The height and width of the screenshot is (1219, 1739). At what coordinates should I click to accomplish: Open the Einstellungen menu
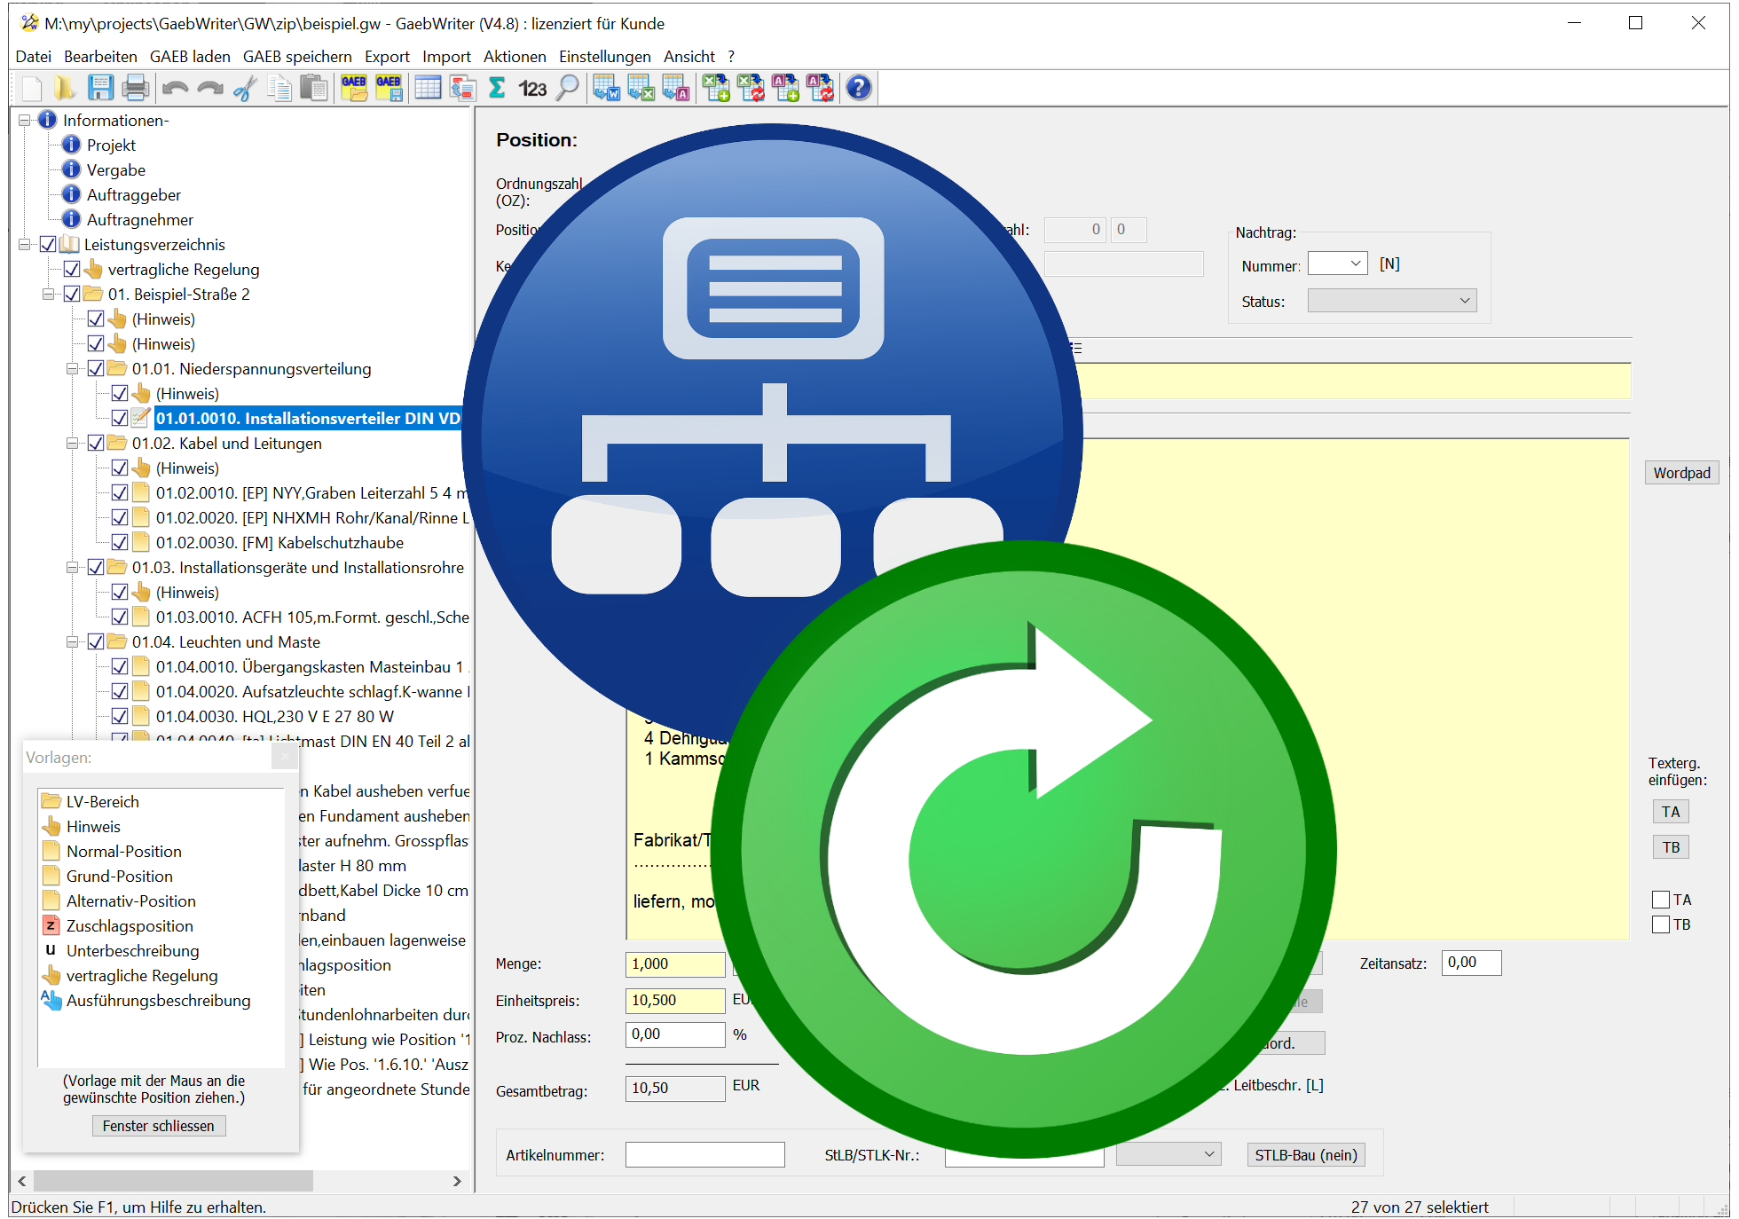pos(604,57)
